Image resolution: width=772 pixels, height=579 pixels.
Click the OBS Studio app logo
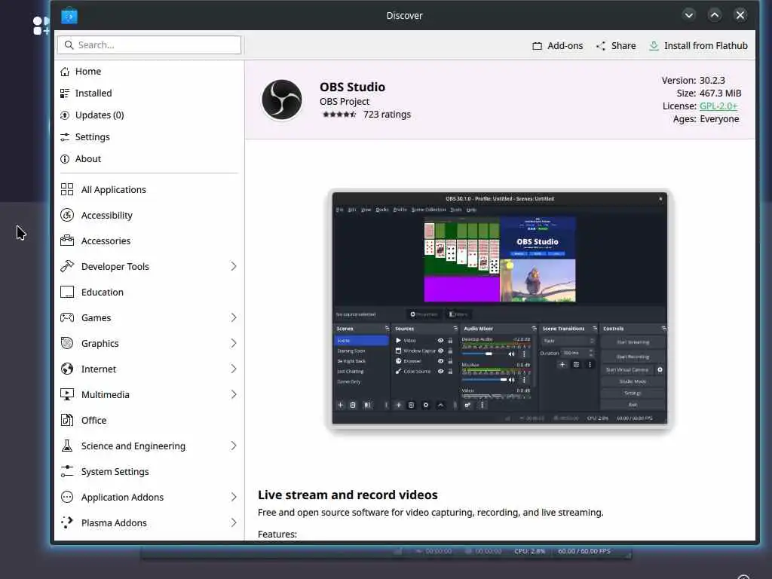[282, 100]
